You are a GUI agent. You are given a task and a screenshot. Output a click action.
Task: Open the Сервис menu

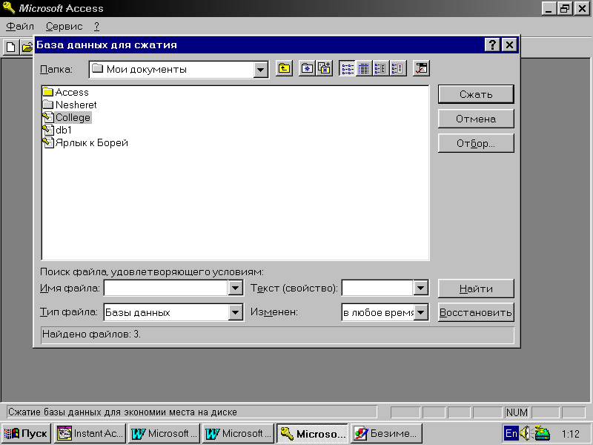click(x=64, y=27)
